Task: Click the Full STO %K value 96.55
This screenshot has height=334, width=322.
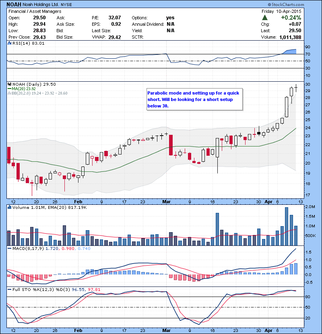Action: click(78, 289)
